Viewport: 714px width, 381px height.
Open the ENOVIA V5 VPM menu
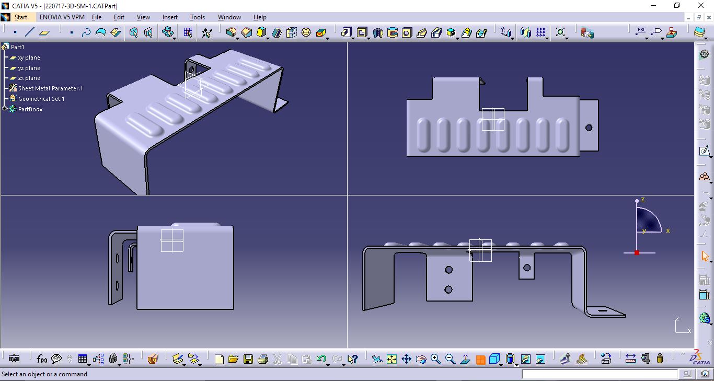pos(62,17)
